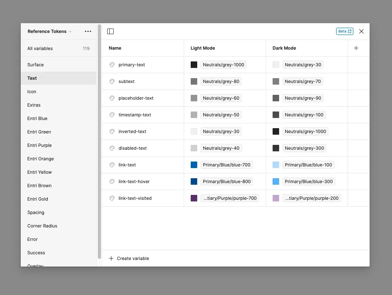Click Neutrals/grey-50 alias for timestamp-text

pos(221,115)
